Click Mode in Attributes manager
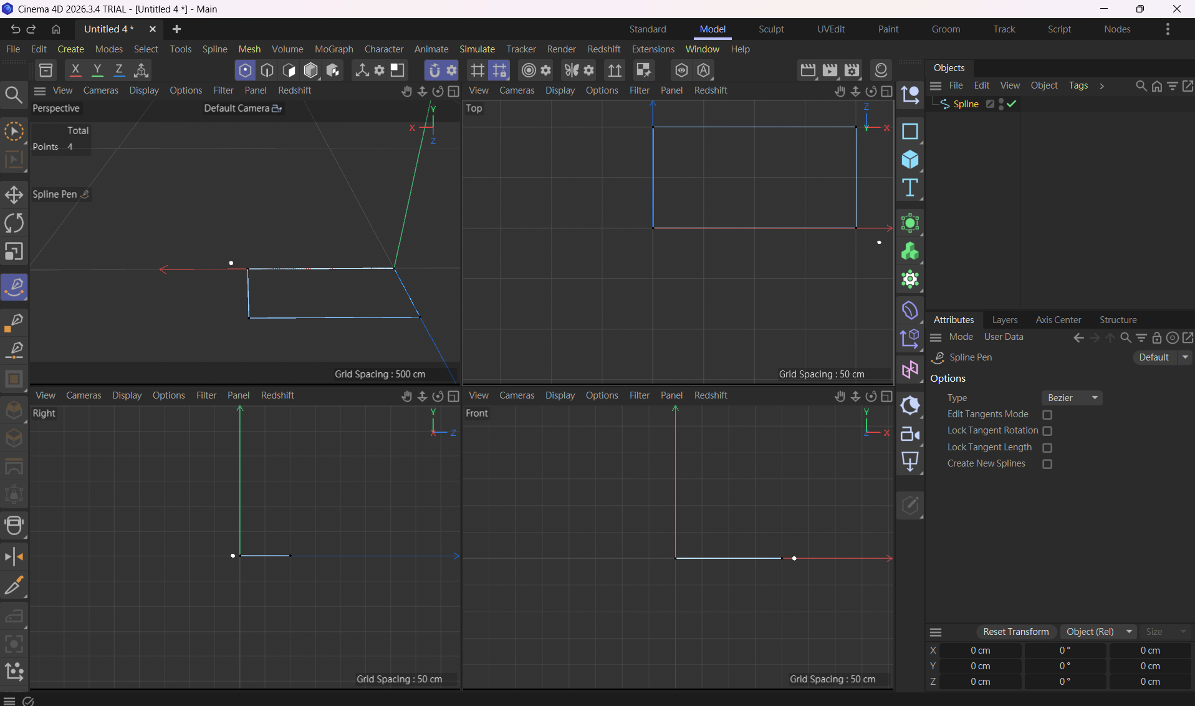Image resolution: width=1195 pixels, height=706 pixels. [961, 337]
